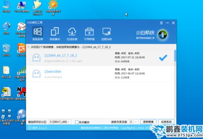Click the status line showing found system images
Viewport: 203px width, 139px height.
pos(71,47)
